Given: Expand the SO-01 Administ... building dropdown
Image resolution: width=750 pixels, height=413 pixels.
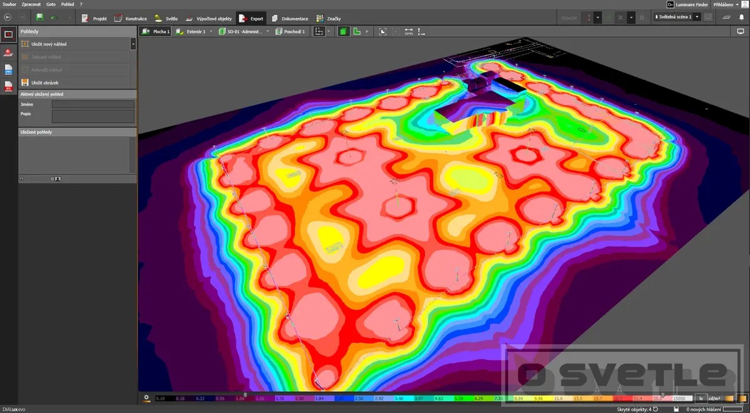Looking at the screenshot, I should pos(267,31).
